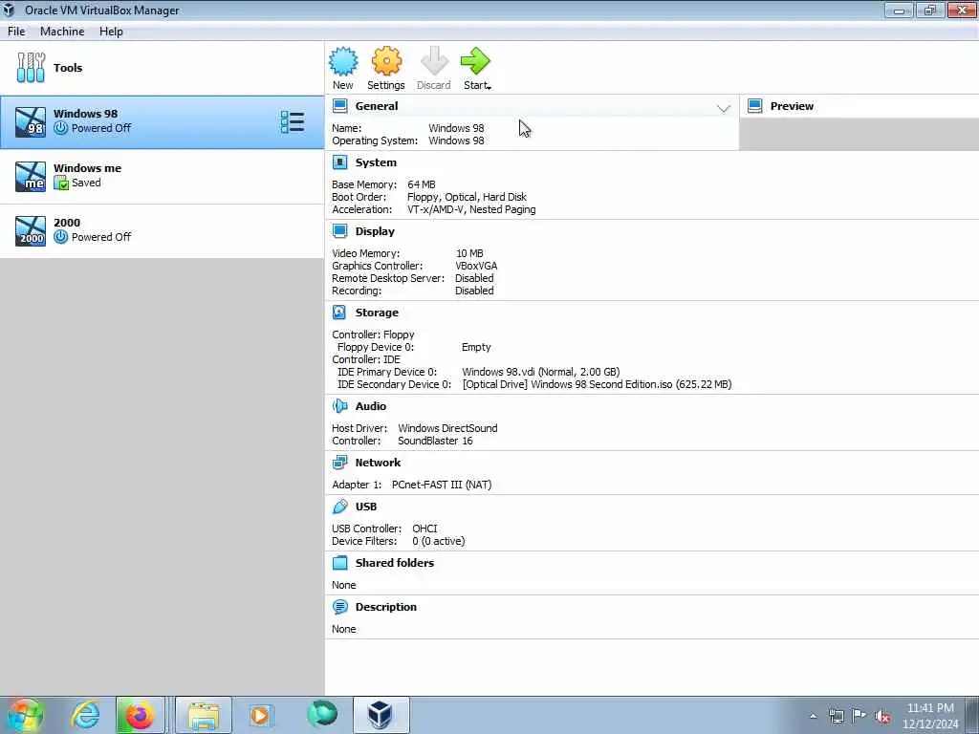Open the Help menu
This screenshot has width=979, height=734.
tap(111, 32)
